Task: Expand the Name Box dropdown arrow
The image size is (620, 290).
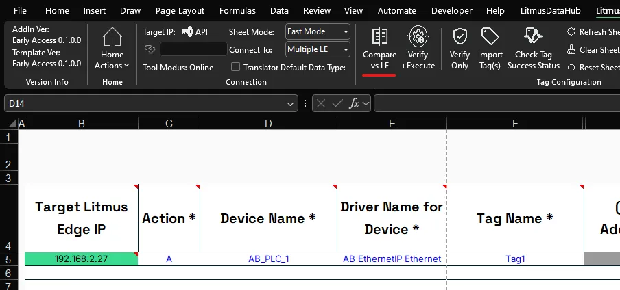Action: click(291, 104)
